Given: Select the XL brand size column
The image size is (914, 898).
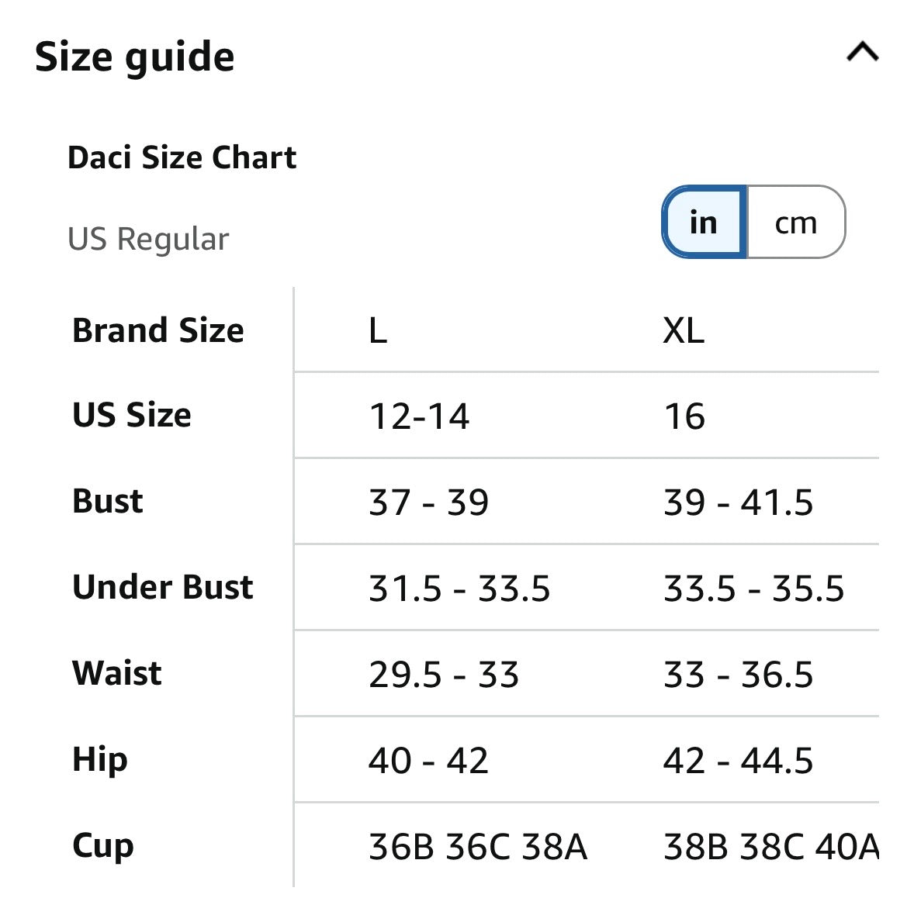Looking at the screenshot, I should click(x=684, y=330).
